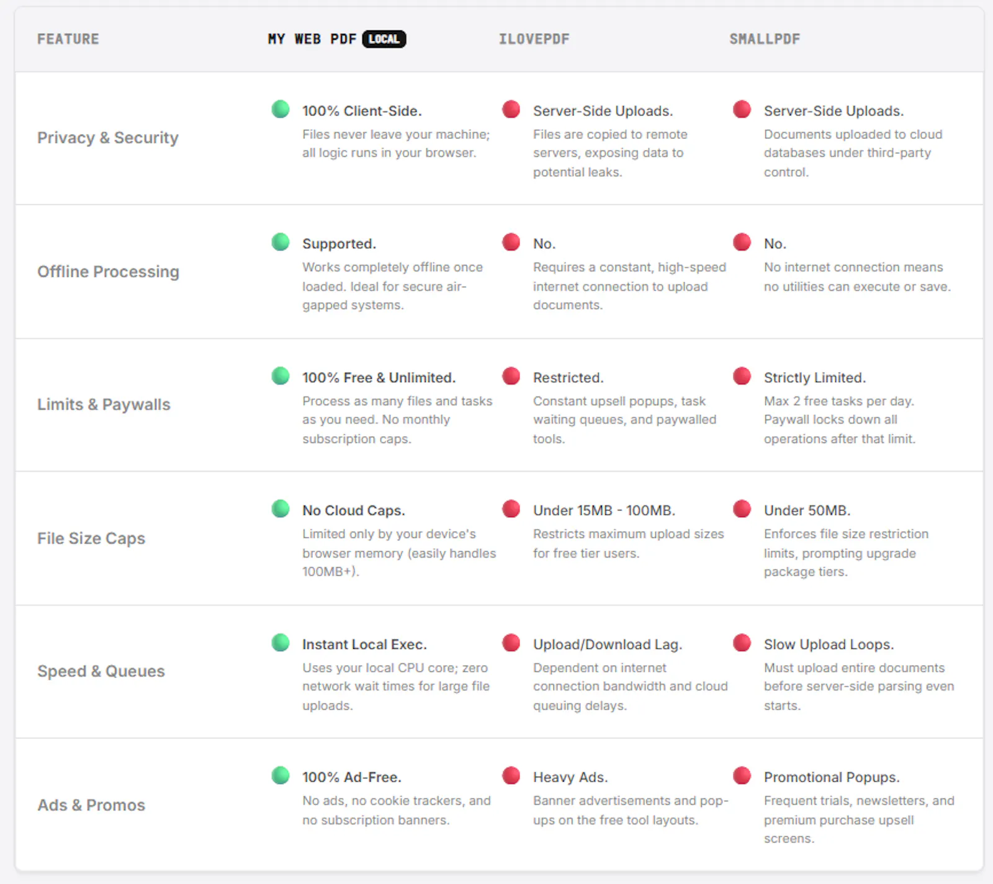Select the Offline Processing row label
This screenshot has height=884, width=993.
pyautogui.click(x=108, y=272)
